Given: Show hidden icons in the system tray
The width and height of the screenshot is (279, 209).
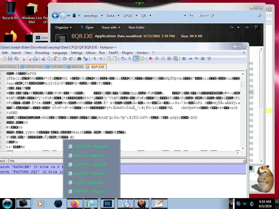Looking at the screenshot, I should click(232, 204).
